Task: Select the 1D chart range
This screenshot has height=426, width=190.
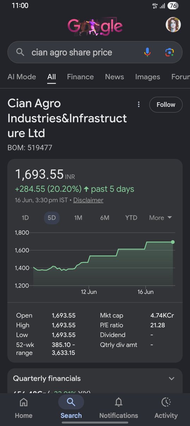Action: 25,218
